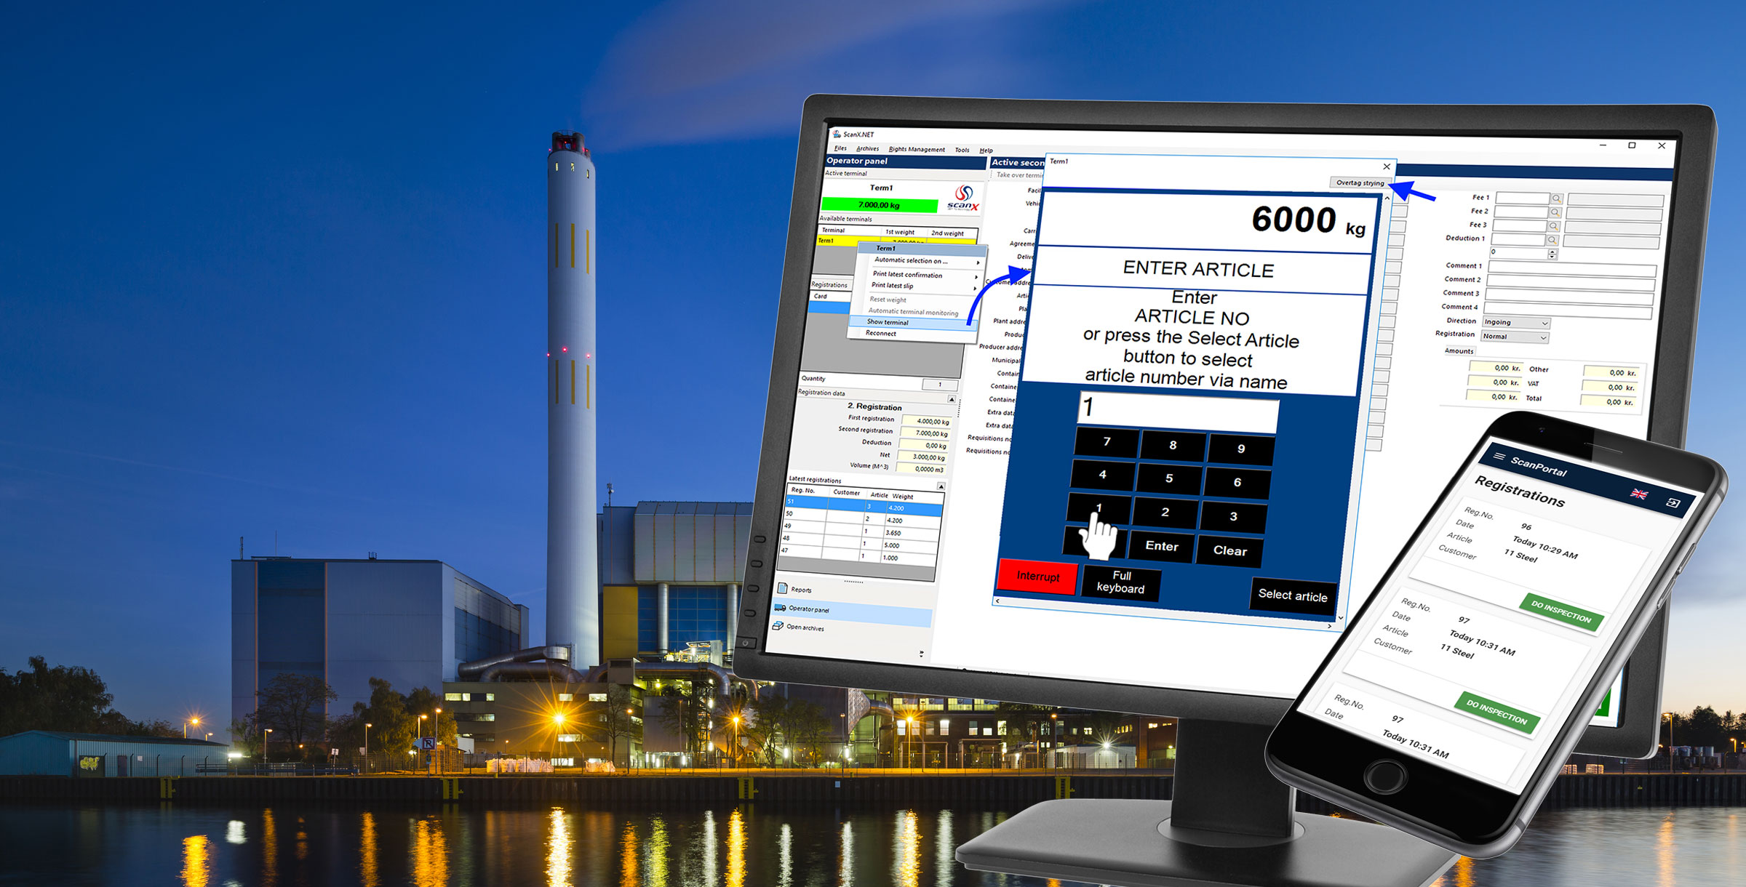The width and height of the screenshot is (1746, 887).
Task: Click the Fee 1 lookup magnifier icon
Action: click(x=1556, y=198)
